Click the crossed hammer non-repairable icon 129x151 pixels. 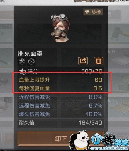(22, 61)
